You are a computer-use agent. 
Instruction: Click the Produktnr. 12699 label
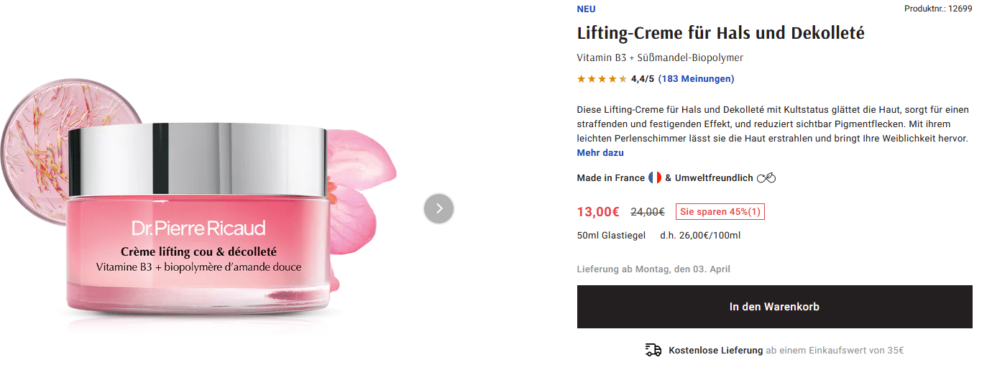click(937, 9)
